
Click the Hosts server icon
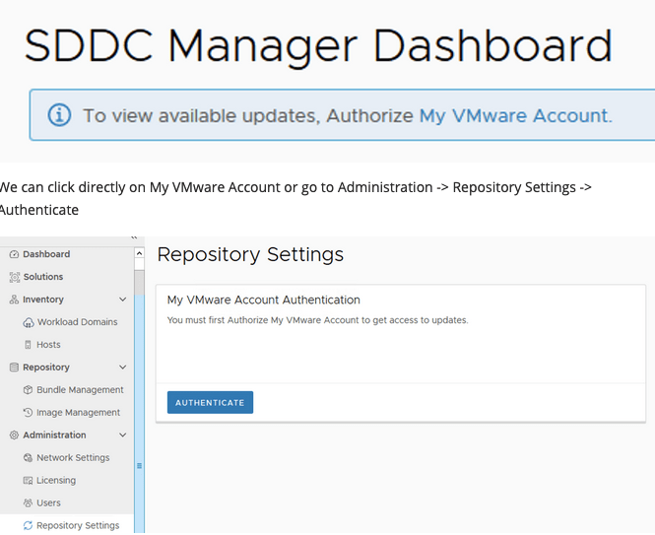[x=28, y=345]
